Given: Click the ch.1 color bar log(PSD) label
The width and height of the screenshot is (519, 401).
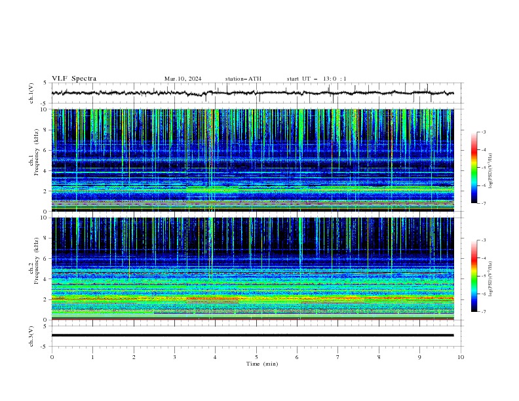Looking at the screenshot, I should 490,171.
